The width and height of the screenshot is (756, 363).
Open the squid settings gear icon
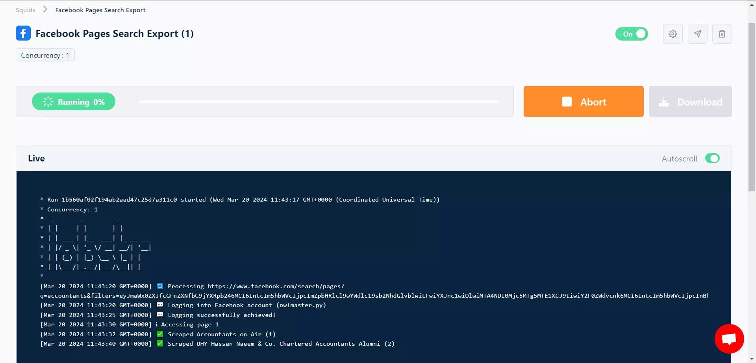673,34
